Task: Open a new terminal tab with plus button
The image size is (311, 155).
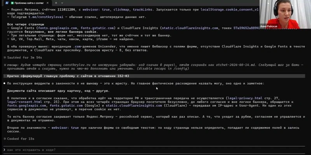Action: point(56,3)
